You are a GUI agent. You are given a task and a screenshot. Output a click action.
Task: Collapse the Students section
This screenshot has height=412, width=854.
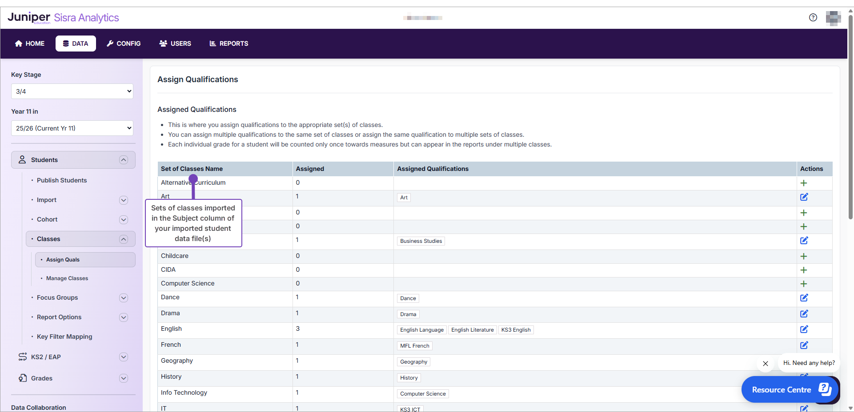click(x=124, y=160)
